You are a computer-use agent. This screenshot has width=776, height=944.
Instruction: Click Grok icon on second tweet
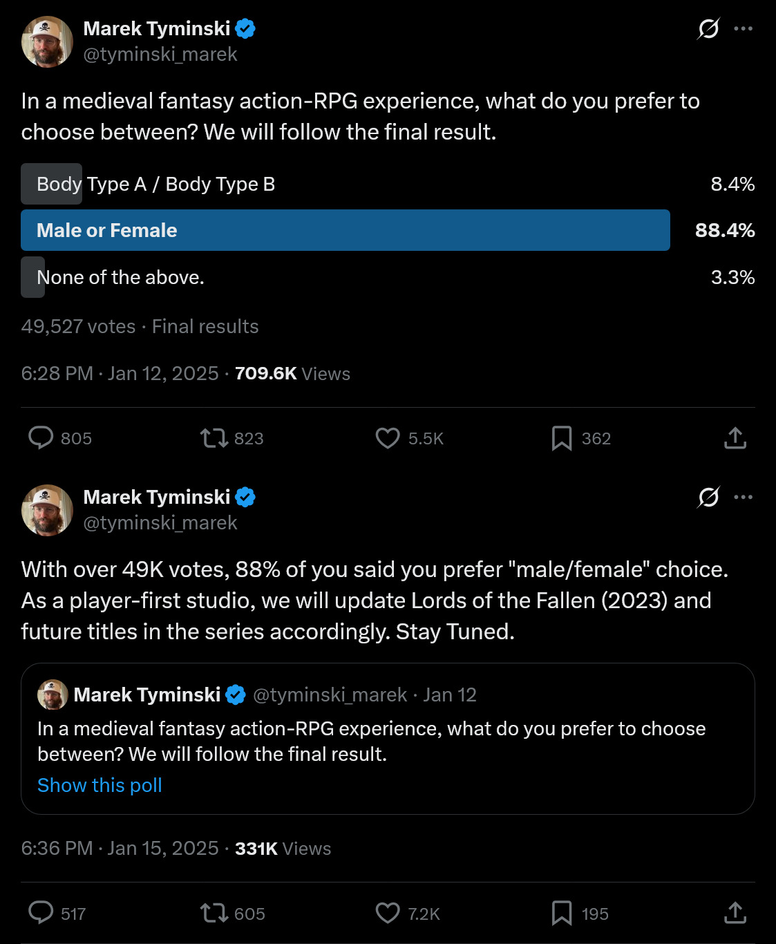708,497
